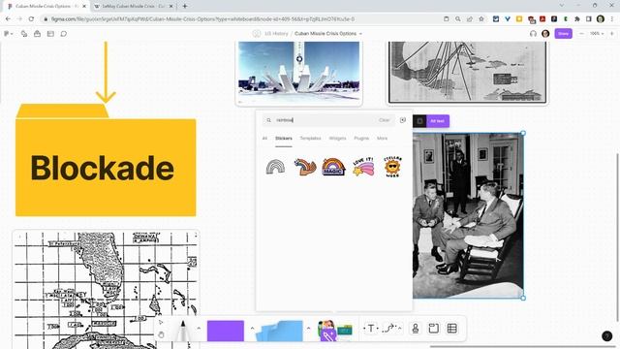Select the Stickers tab

(284, 138)
